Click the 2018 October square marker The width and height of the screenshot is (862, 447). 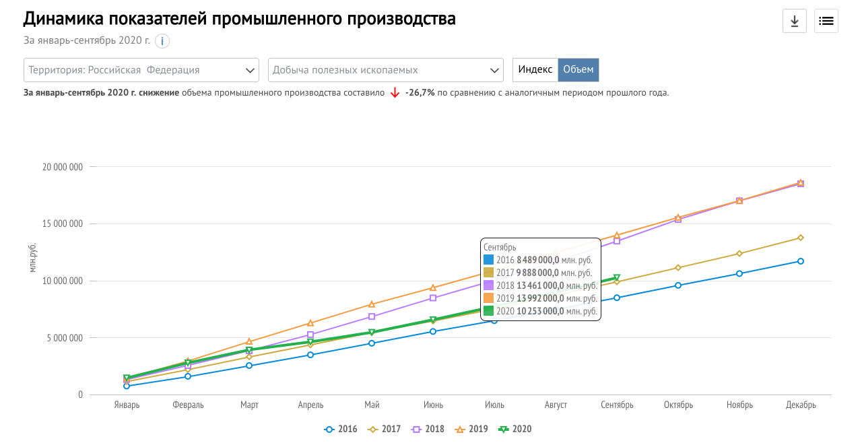[677, 219]
